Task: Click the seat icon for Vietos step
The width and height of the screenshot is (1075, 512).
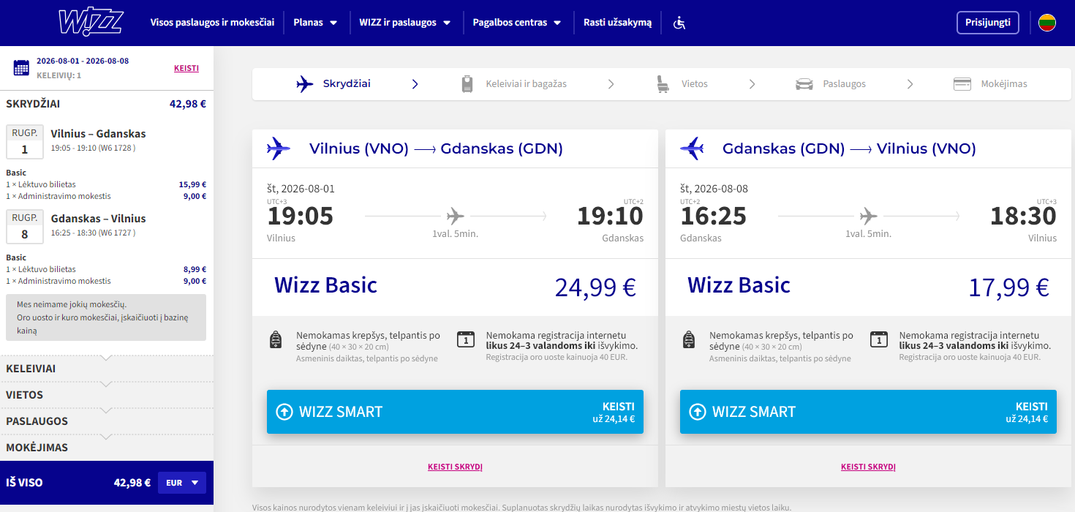Action: (663, 84)
